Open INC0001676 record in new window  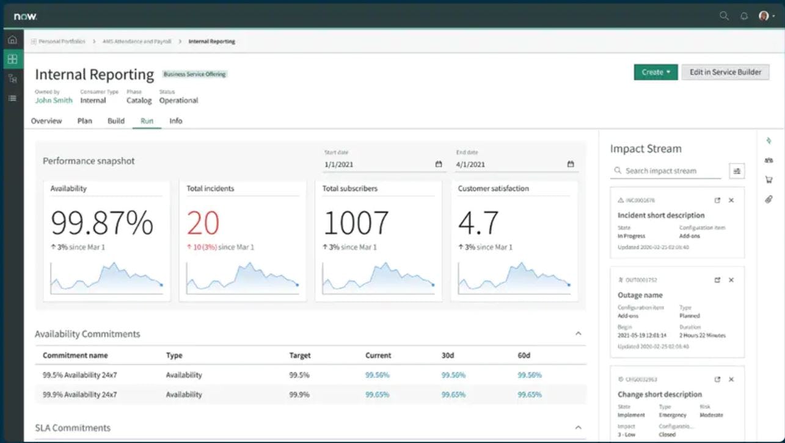[718, 200]
